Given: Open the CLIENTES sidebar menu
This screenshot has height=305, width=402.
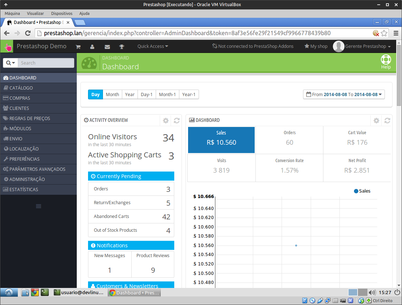Looking at the screenshot, I should (39, 108).
